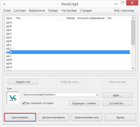Open the Сервис menu
This screenshot has width=140, height=127.
pyautogui.click(x=53, y=10)
